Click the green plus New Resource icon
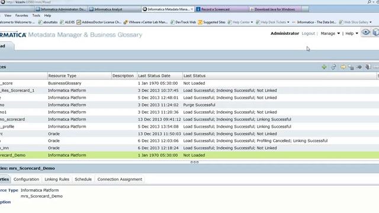 click(324, 67)
